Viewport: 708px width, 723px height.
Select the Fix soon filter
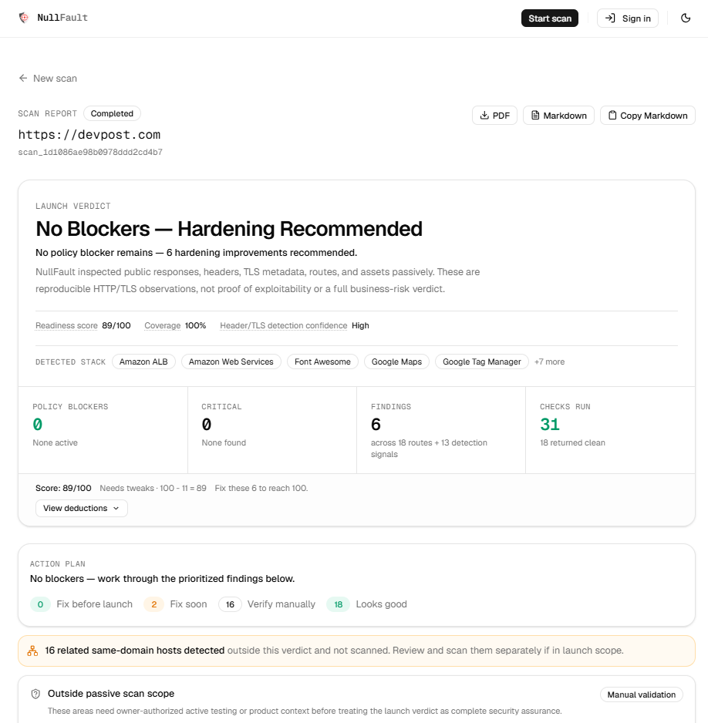(x=175, y=604)
